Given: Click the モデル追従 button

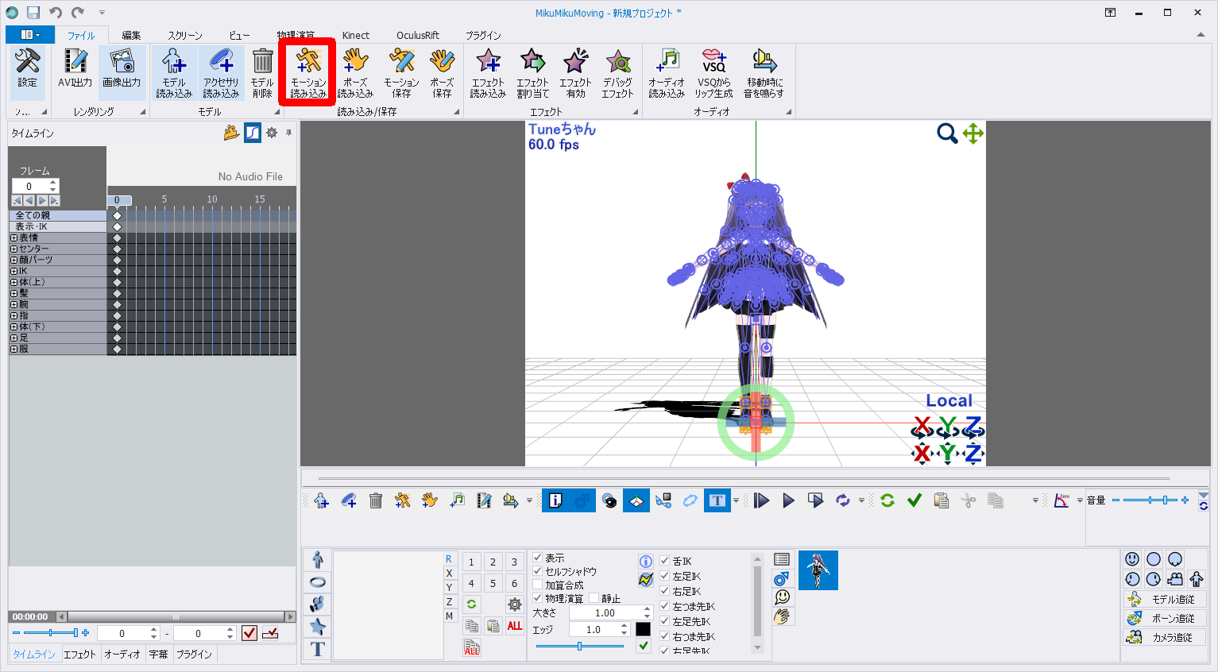Looking at the screenshot, I should tap(1165, 600).
